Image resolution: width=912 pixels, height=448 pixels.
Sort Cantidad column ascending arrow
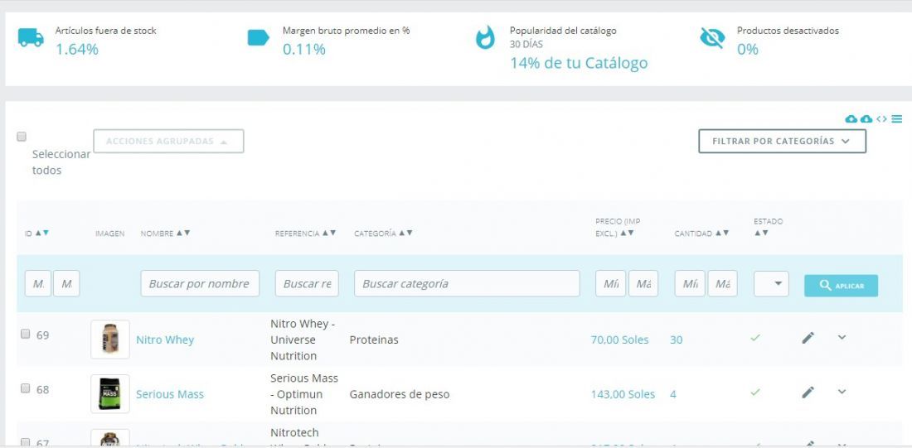(x=718, y=233)
